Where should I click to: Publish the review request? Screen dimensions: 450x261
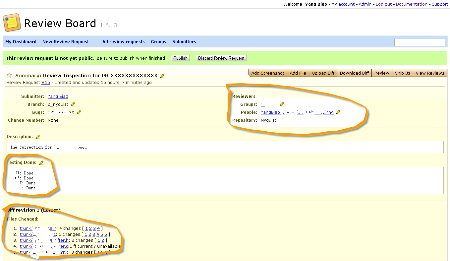point(180,58)
